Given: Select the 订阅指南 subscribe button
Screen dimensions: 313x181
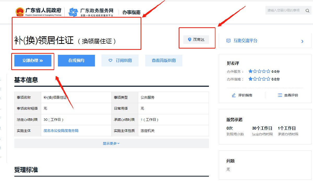Looking at the screenshot, I should pos(120,61).
